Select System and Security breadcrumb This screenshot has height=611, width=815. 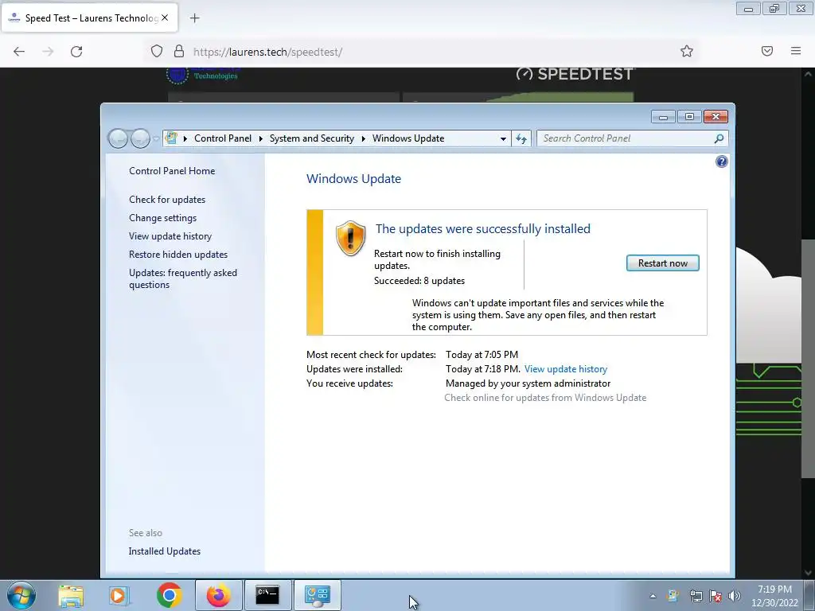[312, 138]
